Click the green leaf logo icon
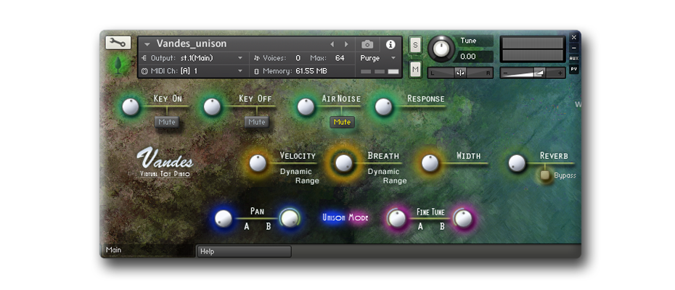 pos(119,65)
